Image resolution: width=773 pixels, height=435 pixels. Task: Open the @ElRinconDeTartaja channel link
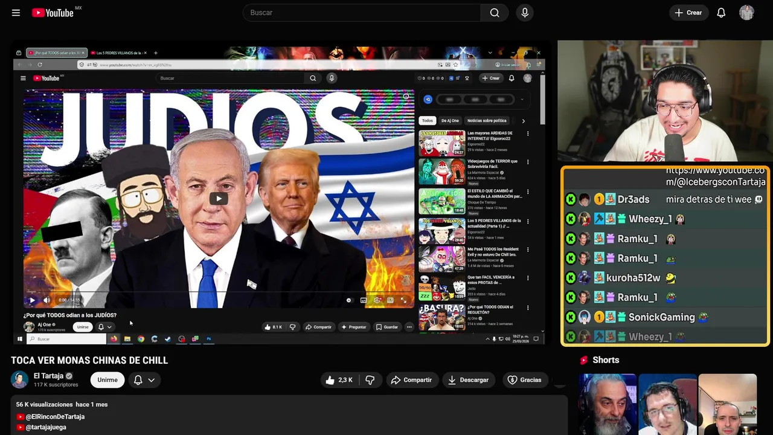55,417
